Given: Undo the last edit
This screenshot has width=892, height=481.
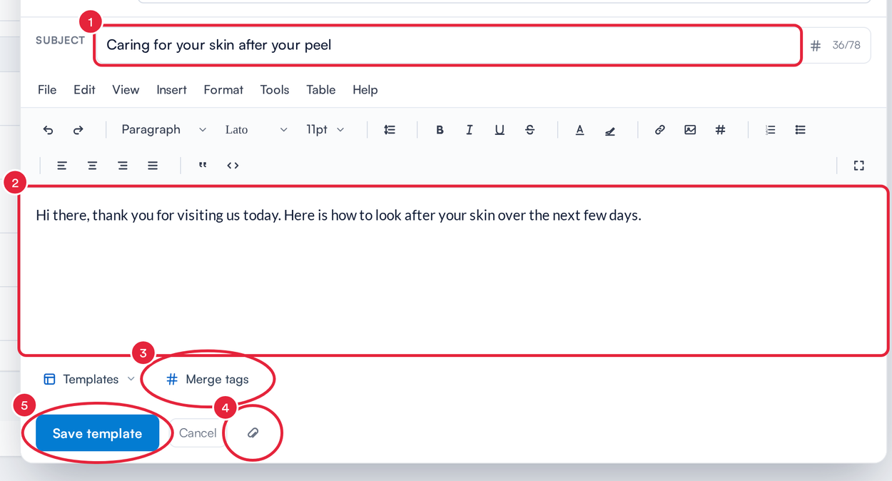Looking at the screenshot, I should click(x=49, y=130).
